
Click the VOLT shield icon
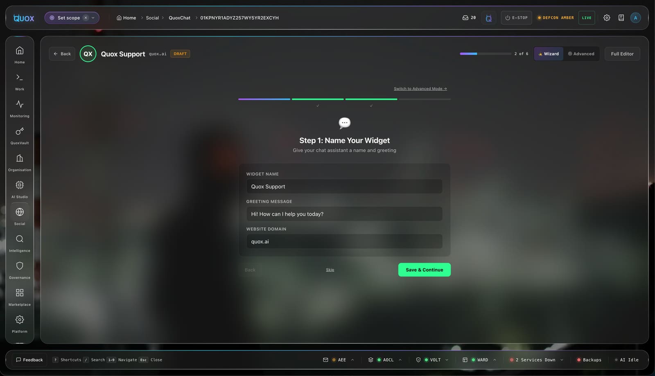click(418, 360)
